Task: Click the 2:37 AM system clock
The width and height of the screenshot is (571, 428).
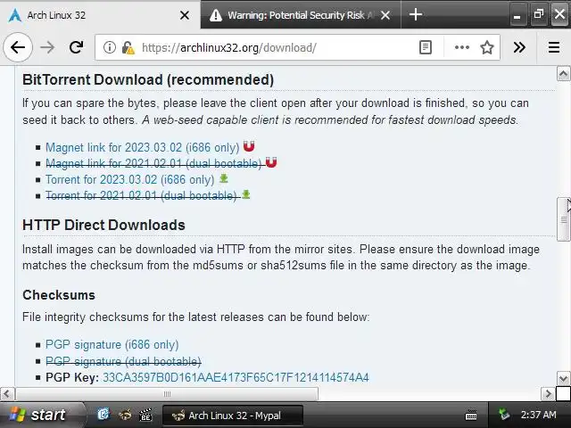Action: [x=538, y=415]
